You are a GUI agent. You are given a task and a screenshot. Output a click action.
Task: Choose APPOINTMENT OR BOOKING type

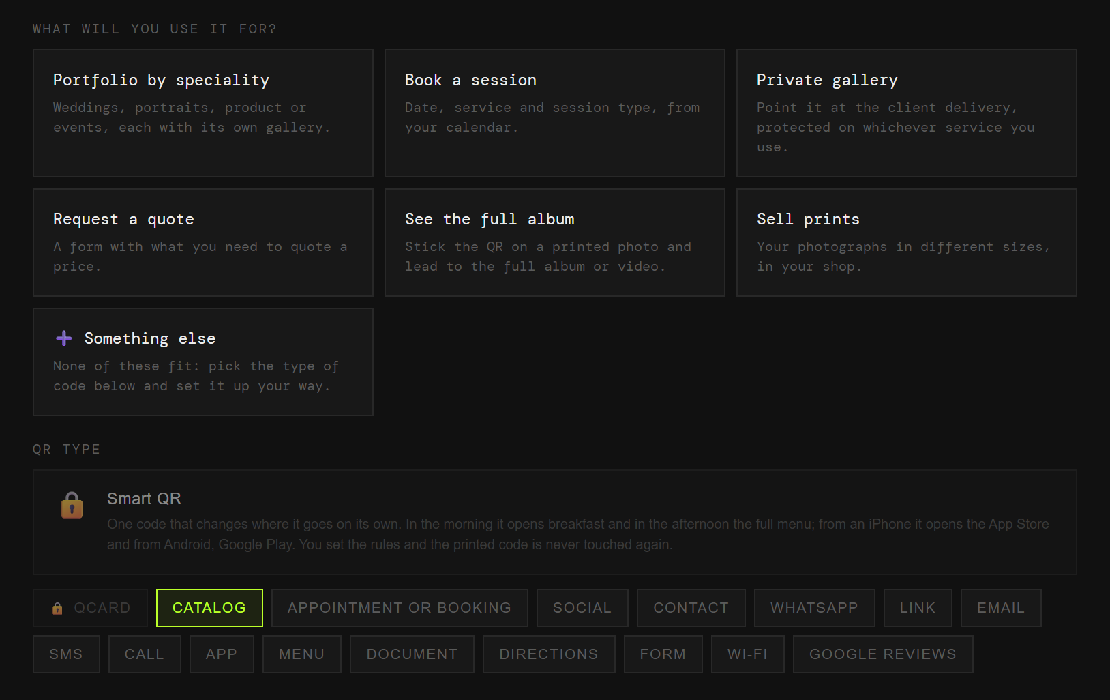[400, 608]
